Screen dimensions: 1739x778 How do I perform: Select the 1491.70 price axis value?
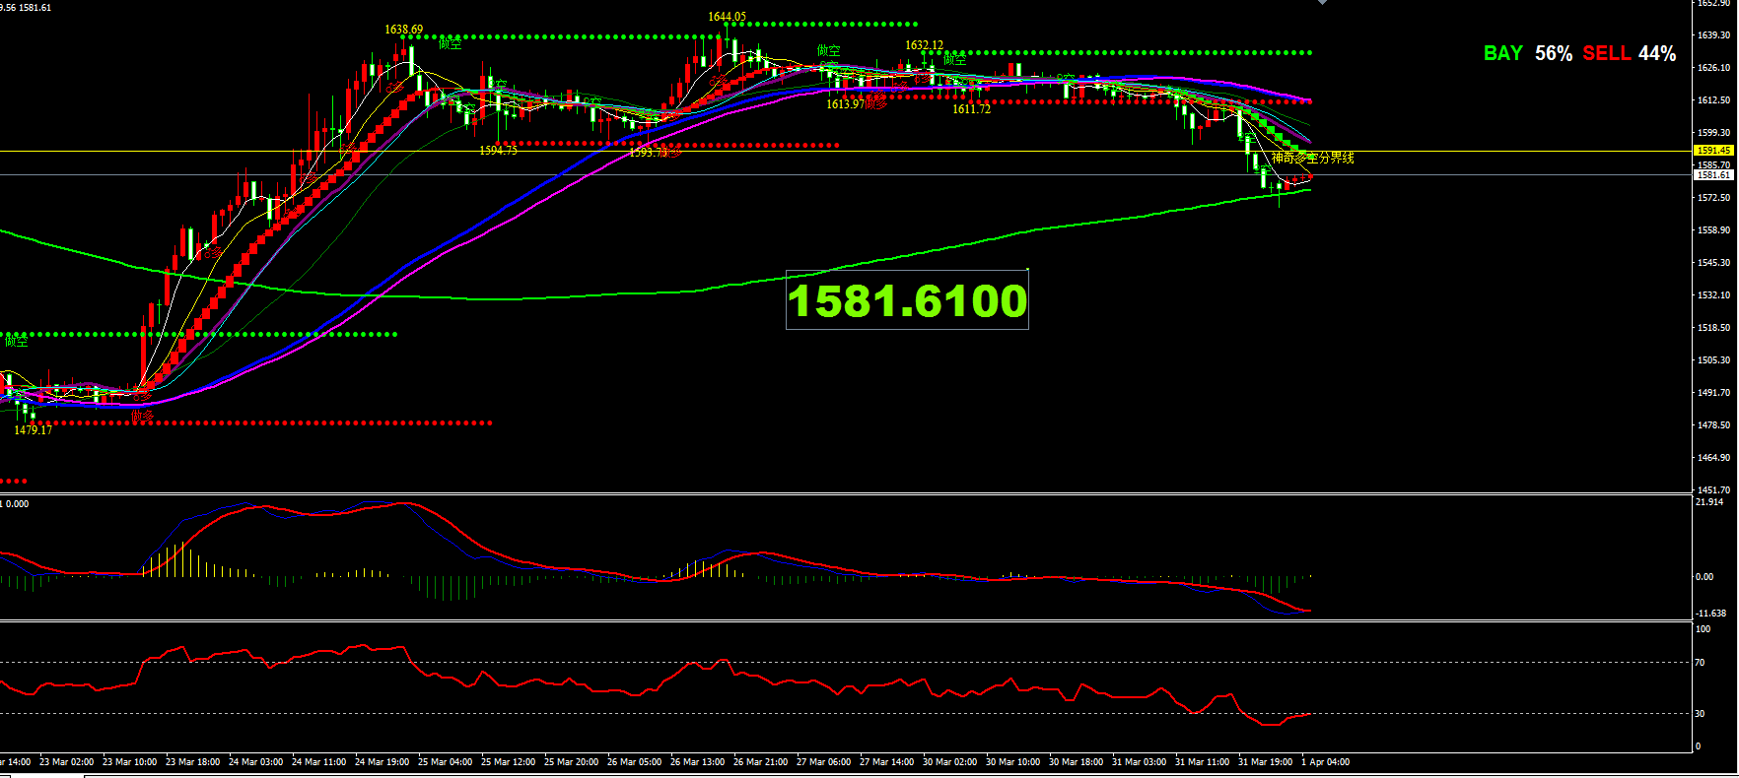point(1713,393)
